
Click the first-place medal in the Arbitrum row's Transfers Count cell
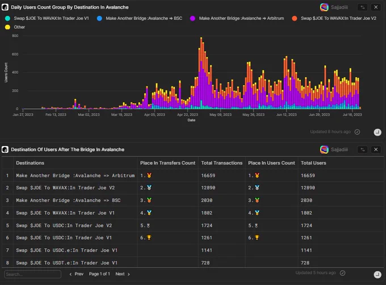149,175
